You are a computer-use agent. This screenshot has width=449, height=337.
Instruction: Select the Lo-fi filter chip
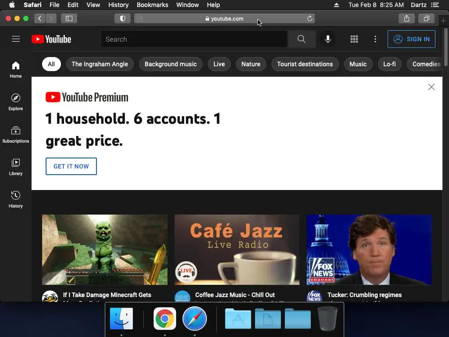pyautogui.click(x=389, y=64)
